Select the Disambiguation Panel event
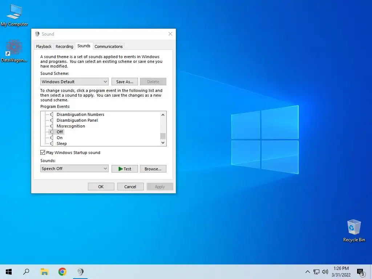372x279 pixels. click(x=77, y=120)
